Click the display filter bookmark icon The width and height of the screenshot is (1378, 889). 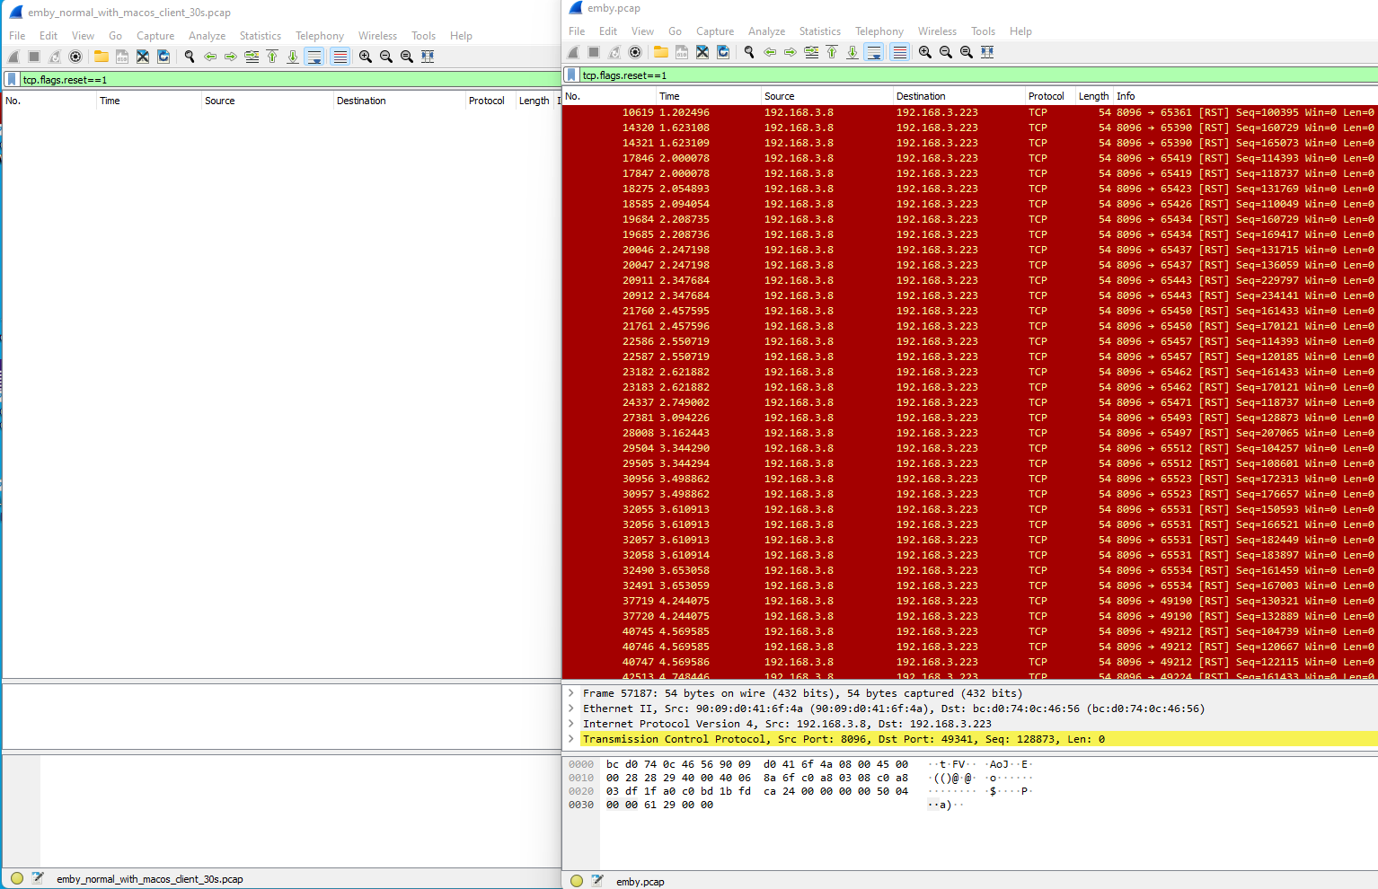point(570,75)
